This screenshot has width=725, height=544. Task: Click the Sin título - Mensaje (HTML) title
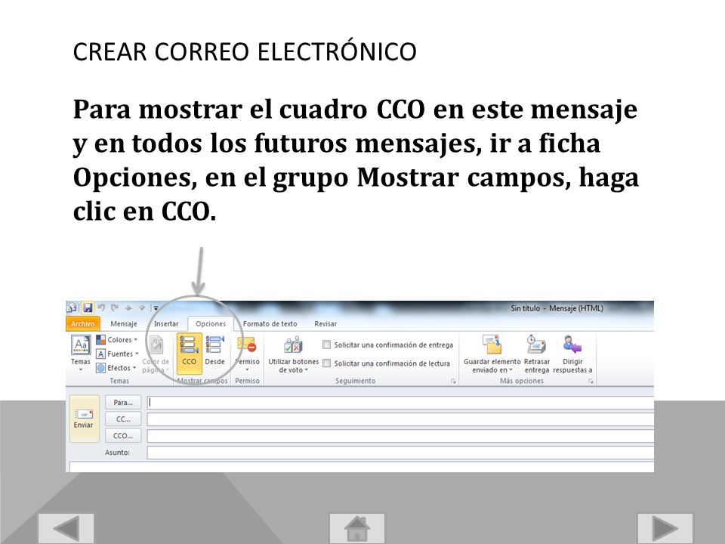[557, 308]
